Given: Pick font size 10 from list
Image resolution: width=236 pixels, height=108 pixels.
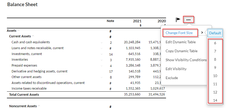Looking at the screenshot, I should click(x=215, y=76).
